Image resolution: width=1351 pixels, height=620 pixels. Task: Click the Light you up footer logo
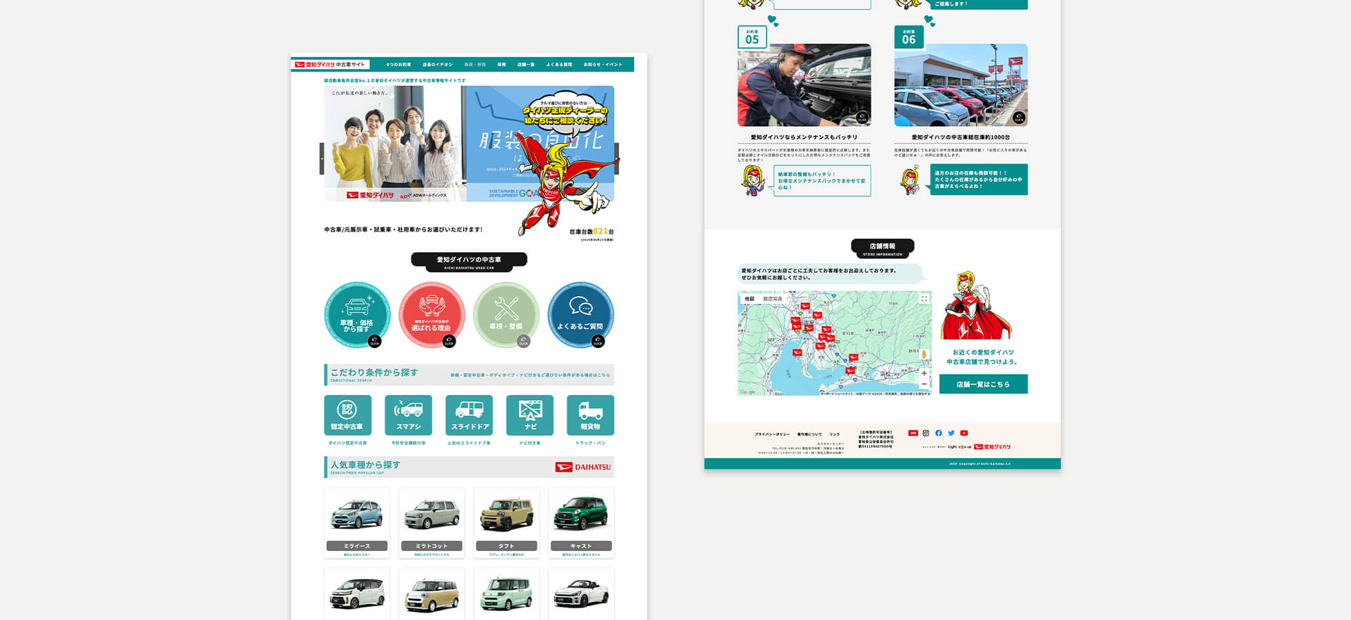tap(959, 447)
